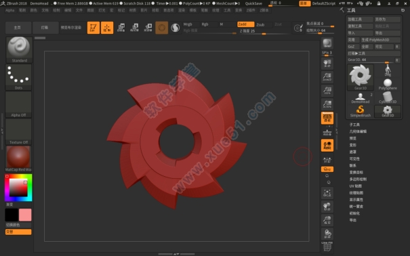Expand the 多边形绘制 subpalette
Screen dimensions: 410x256
click(358, 179)
